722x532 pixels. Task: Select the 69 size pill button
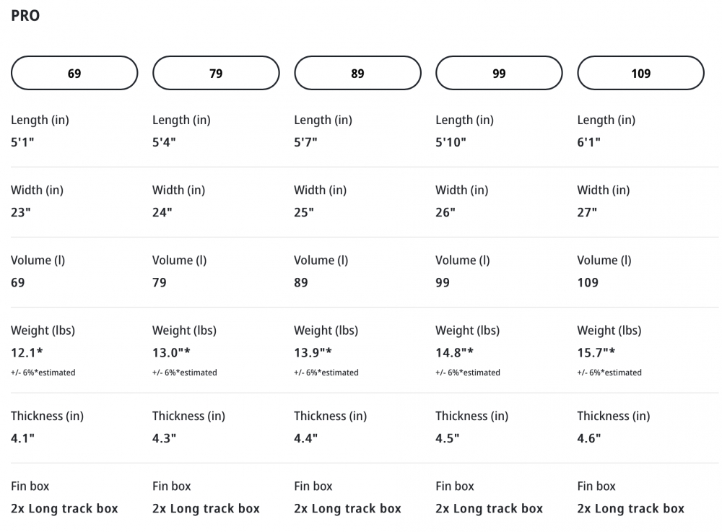[x=74, y=73]
